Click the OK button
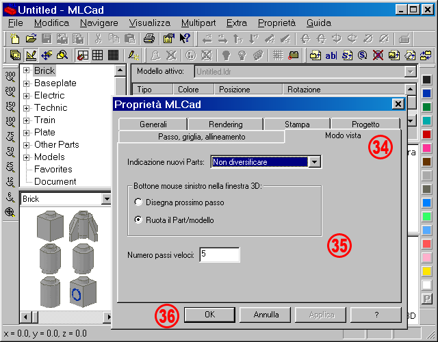438x342 pixels. [x=210, y=315]
